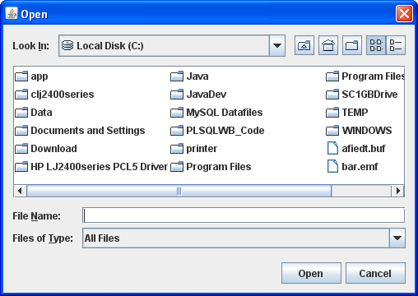
Task: Click the 'All Files' filter text
Action: click(102, 238)
